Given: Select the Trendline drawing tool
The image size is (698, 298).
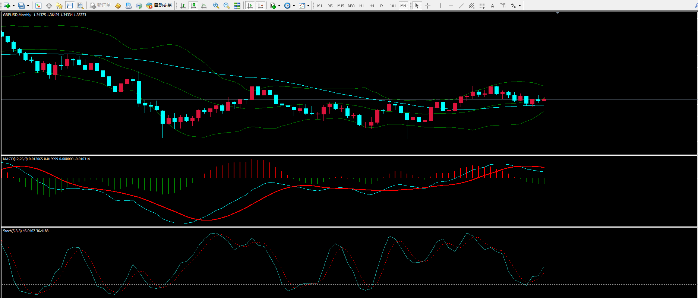Looking at the screenshot, I should (x=461, y=6).
